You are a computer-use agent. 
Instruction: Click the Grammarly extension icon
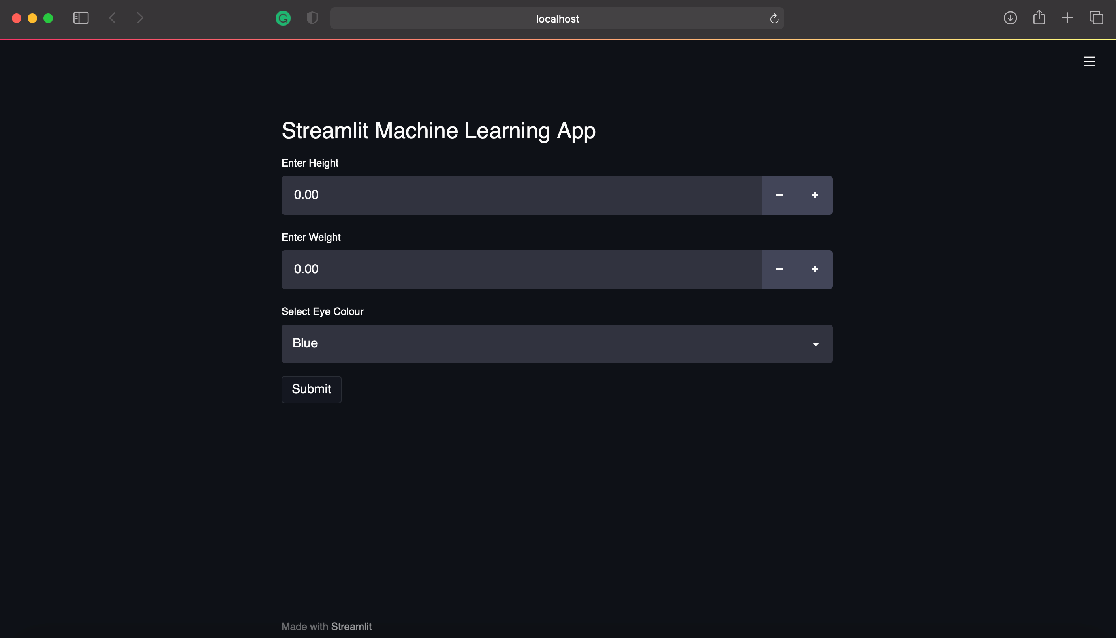click(283, 19)
